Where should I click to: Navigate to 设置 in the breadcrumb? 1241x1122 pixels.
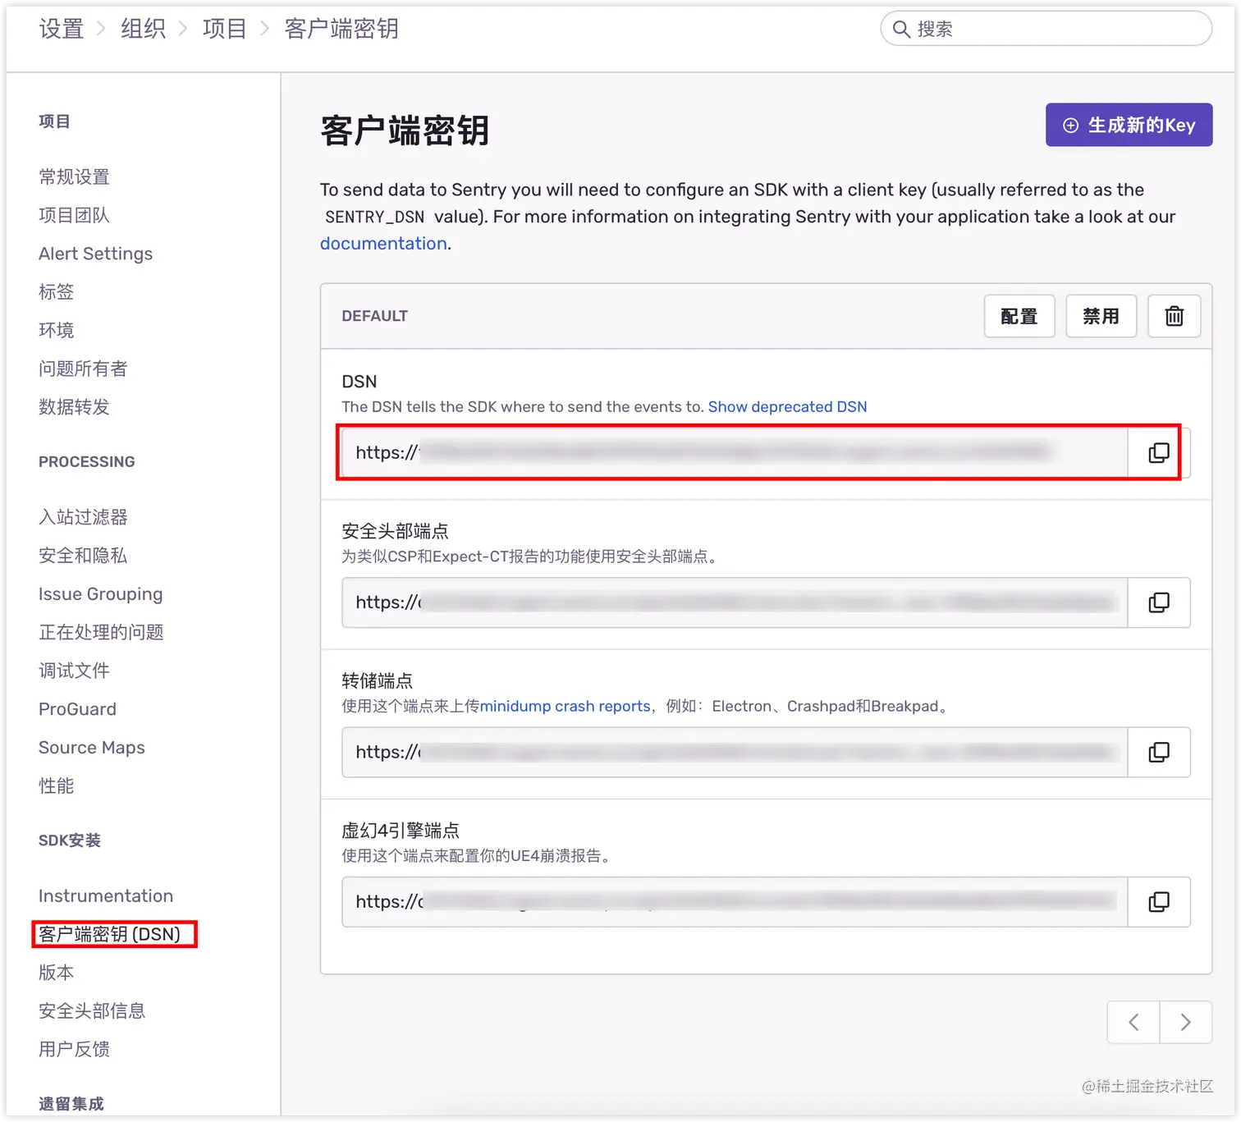point(61,28)
